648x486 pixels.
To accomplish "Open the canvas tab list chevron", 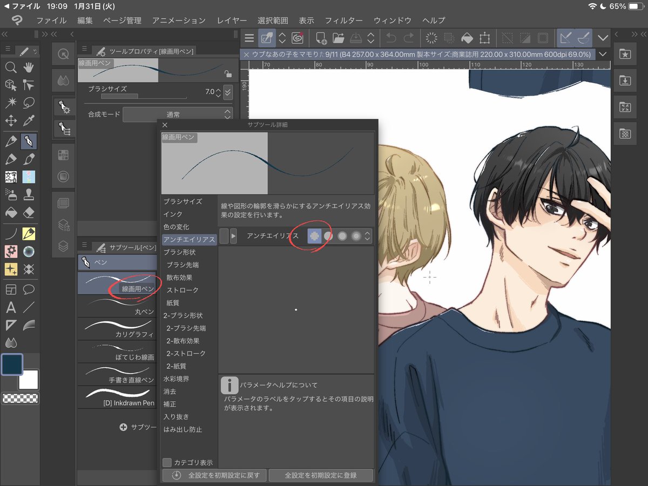I will tap(603, 54).
